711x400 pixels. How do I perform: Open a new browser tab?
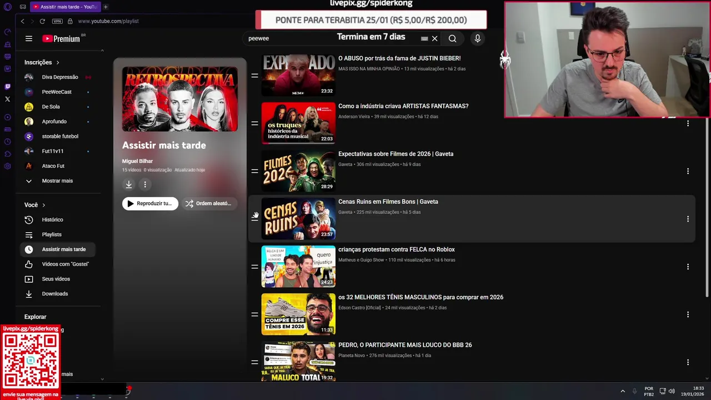(x=106, y=7)
